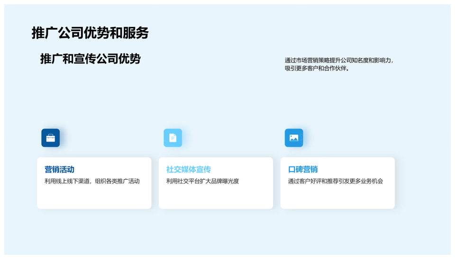Click the dark blue briefcase icon
455x259 pixels.
pos(51,138)
